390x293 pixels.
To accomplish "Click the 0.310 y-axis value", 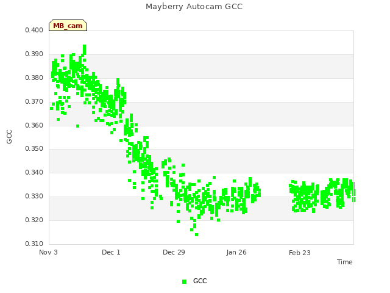I will (x=34, y=244).
